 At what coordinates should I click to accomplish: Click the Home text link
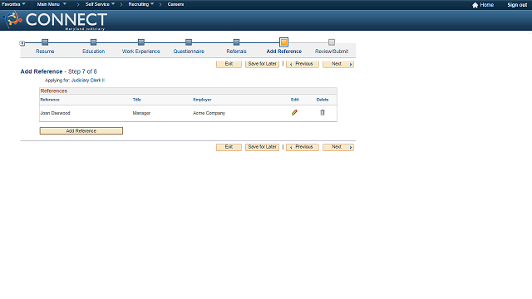point(486,5)
